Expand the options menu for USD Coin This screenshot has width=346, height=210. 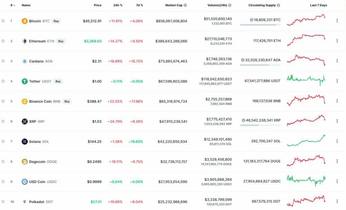[x=337, y=181]
